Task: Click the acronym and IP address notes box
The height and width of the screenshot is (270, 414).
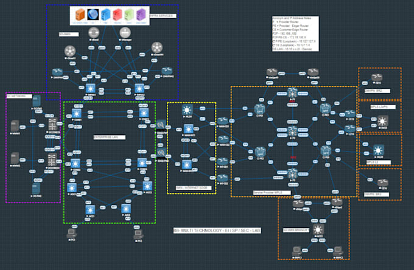Action: point(295,34)
